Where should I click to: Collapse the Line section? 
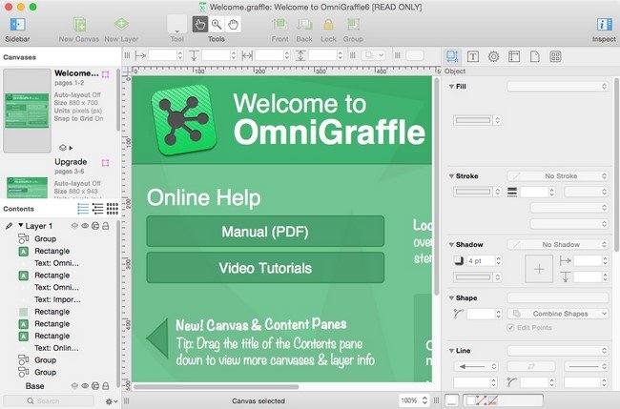(x=451, y=351)
